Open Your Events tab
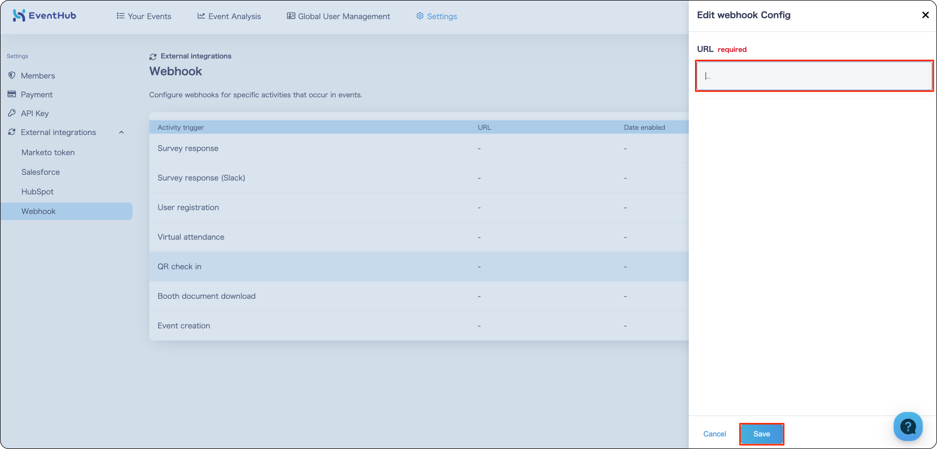 pos(144,16)
